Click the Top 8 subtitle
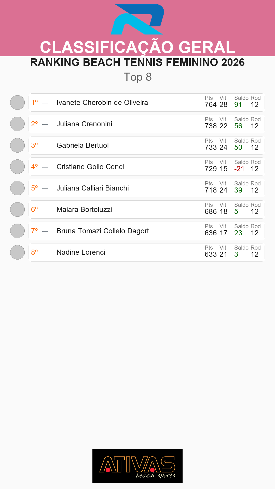 [137, 77]
